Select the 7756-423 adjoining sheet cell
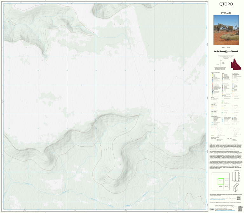 point(227,181)
